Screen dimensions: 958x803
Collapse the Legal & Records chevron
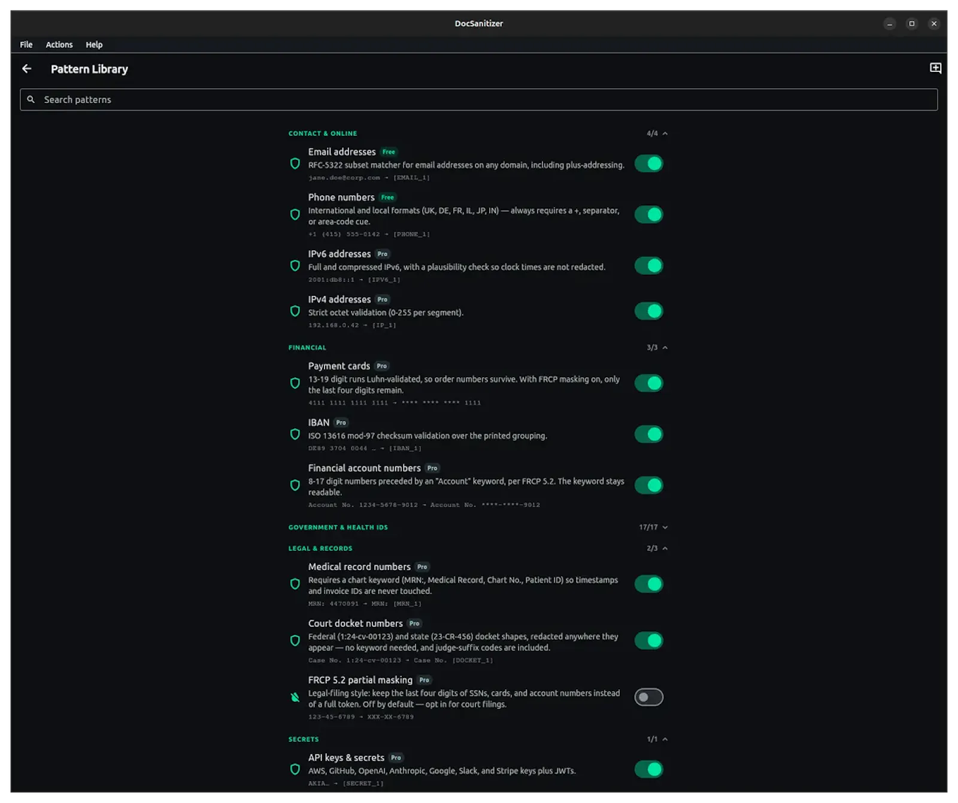click(x=665, y=549)
